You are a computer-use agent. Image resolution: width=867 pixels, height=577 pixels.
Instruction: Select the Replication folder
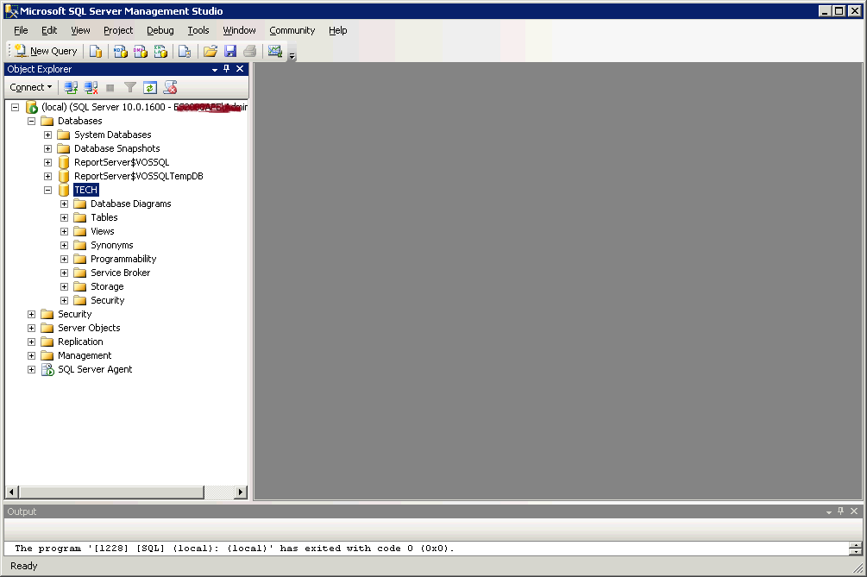[x=80, y=342]
